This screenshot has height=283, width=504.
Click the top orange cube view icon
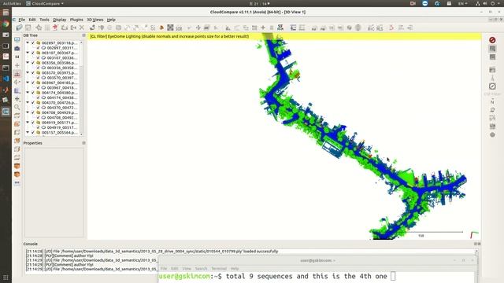[x=17, y=166]
